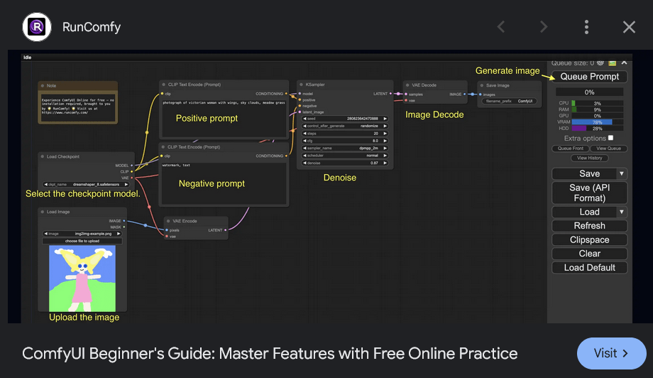Collapse the Load Checkpoint node dot
Viewport: 653px width, 378px height.
click(x=43, y=156)
